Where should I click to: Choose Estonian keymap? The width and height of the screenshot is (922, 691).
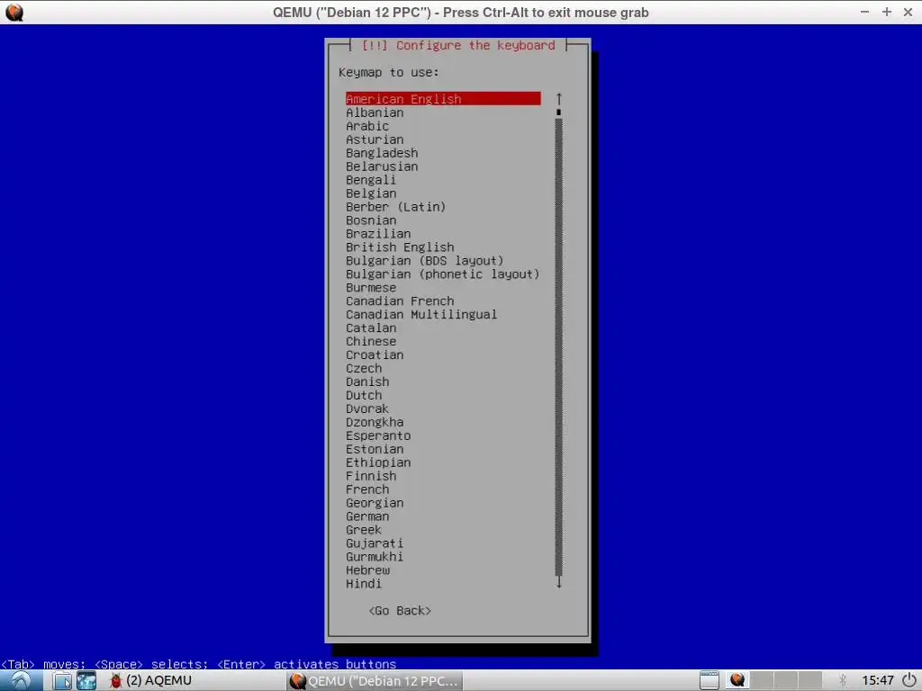(375, 450)
